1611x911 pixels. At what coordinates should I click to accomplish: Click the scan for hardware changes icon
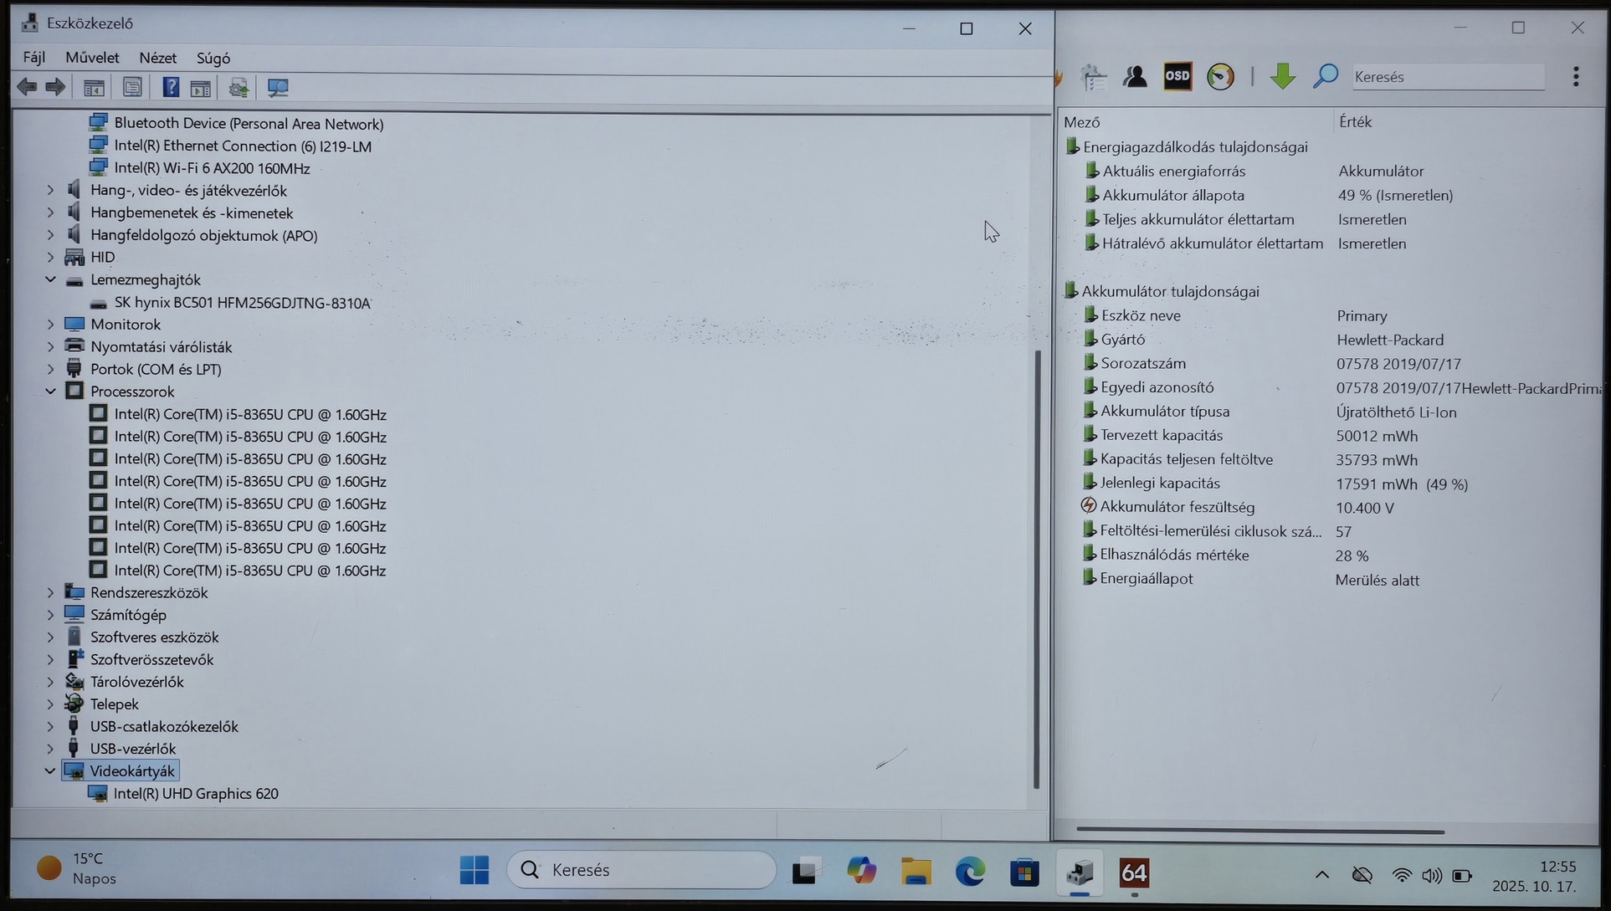coord(277,87)
